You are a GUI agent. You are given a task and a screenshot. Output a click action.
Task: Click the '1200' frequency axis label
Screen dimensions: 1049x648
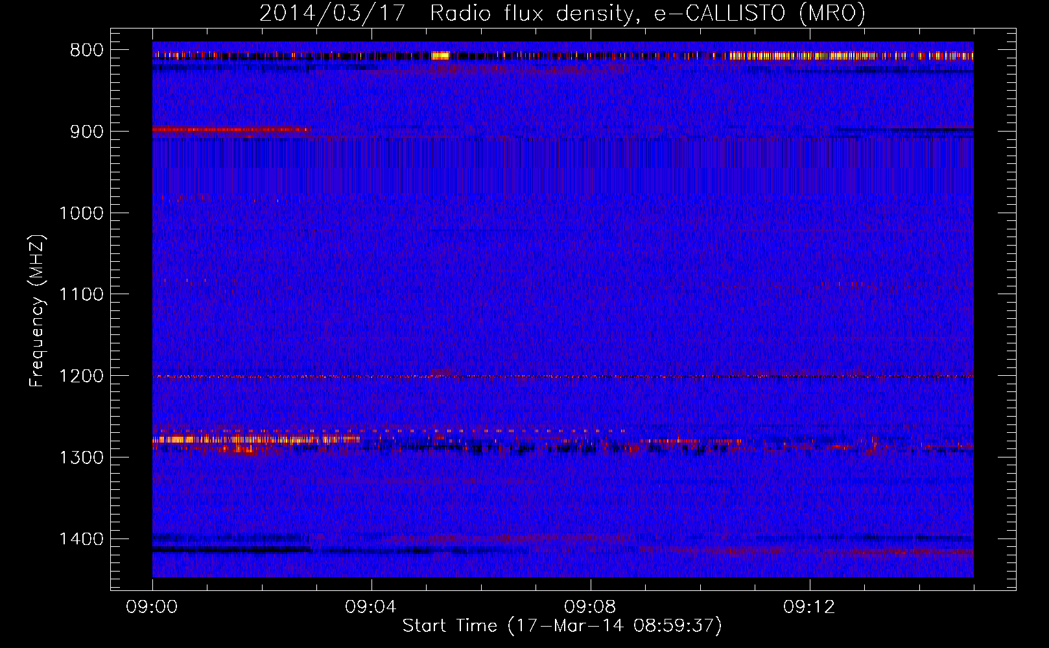click(81, 376)
